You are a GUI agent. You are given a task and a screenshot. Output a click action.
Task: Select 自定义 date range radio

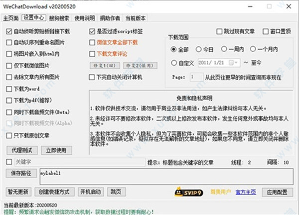(x=174, y=63)
